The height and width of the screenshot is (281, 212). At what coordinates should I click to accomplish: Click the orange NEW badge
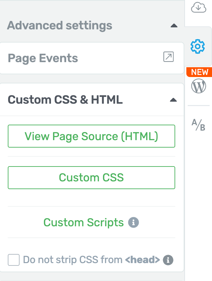(x=199, y=72)
